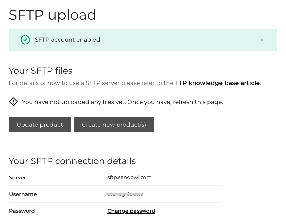Click the Username row label
This screenshot has height=224, width=286.
(23, 194)
